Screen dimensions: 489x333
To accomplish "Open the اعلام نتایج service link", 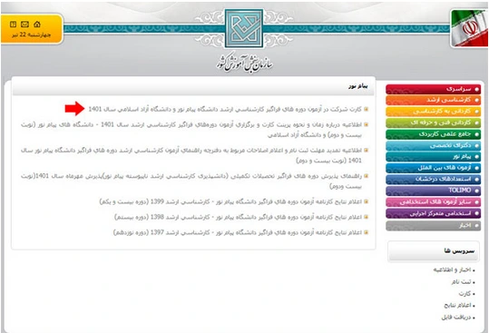I will coord(458,306).
